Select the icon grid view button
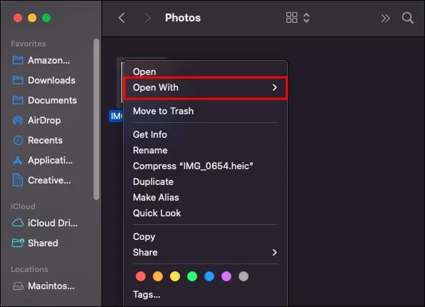This screenshot has width=425, height=307. [x=291, y=18]
